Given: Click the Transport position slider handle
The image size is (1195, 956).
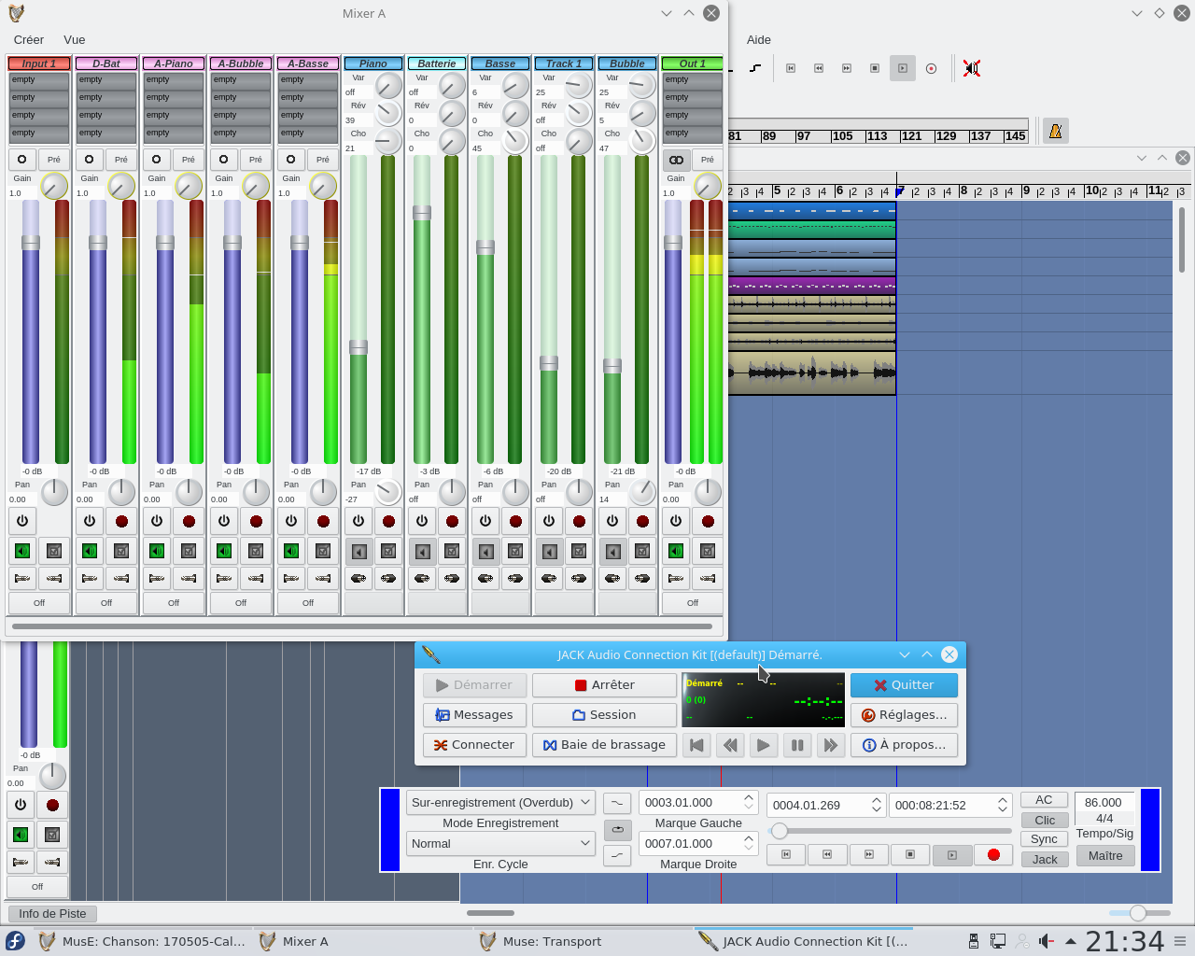Looking at the screenshot, I should [x=779, y=831].
